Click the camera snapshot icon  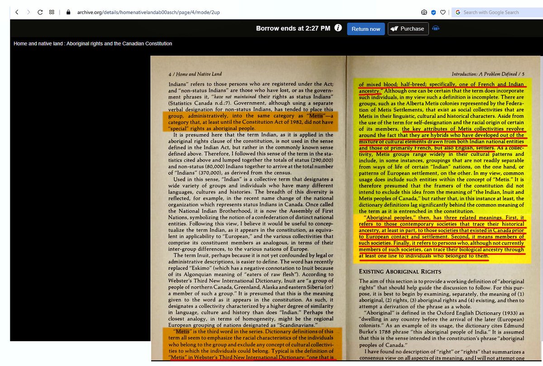(x=424, y=12)
